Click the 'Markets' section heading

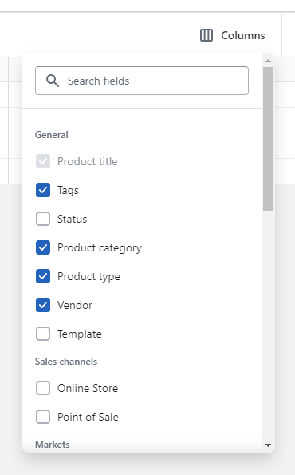pos(53,445)
